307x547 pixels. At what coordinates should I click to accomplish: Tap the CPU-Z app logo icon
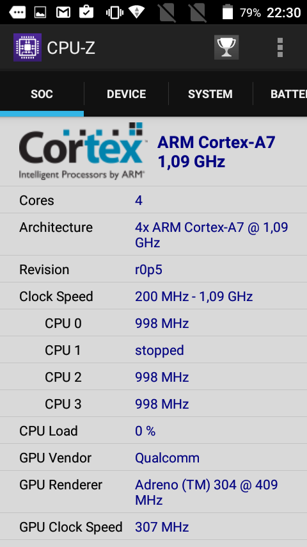tap(27, 47)
